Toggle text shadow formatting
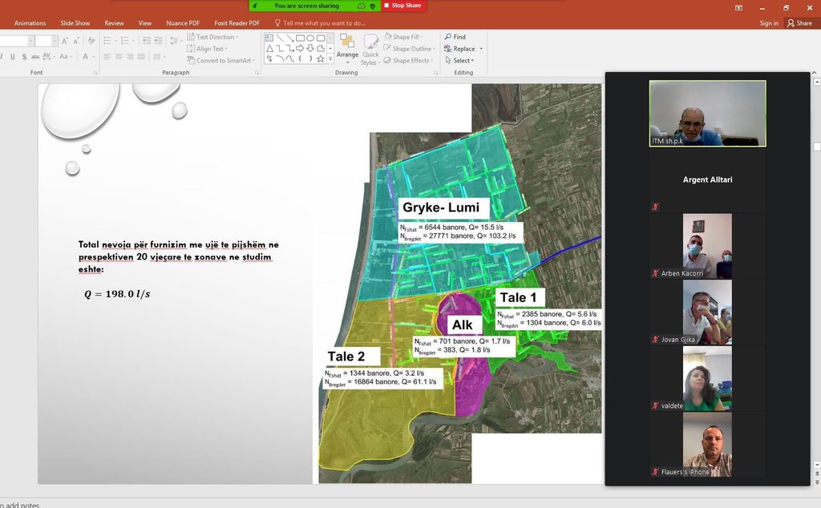Viewport: 821px width, 508px height. (24, 57)
